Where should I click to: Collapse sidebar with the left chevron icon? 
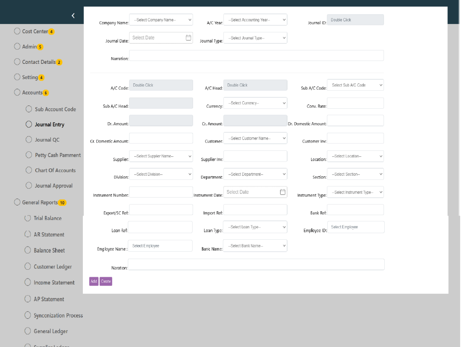pyautogui.click(x=73, y=16)
